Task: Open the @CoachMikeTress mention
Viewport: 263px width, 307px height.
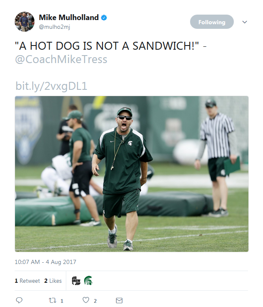Action: 61,59
